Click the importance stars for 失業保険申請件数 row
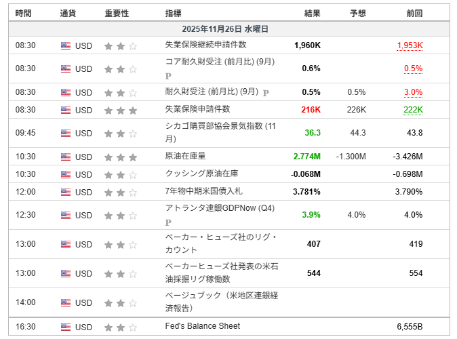Viewport: 457px width, 339px height. [120, 110]
